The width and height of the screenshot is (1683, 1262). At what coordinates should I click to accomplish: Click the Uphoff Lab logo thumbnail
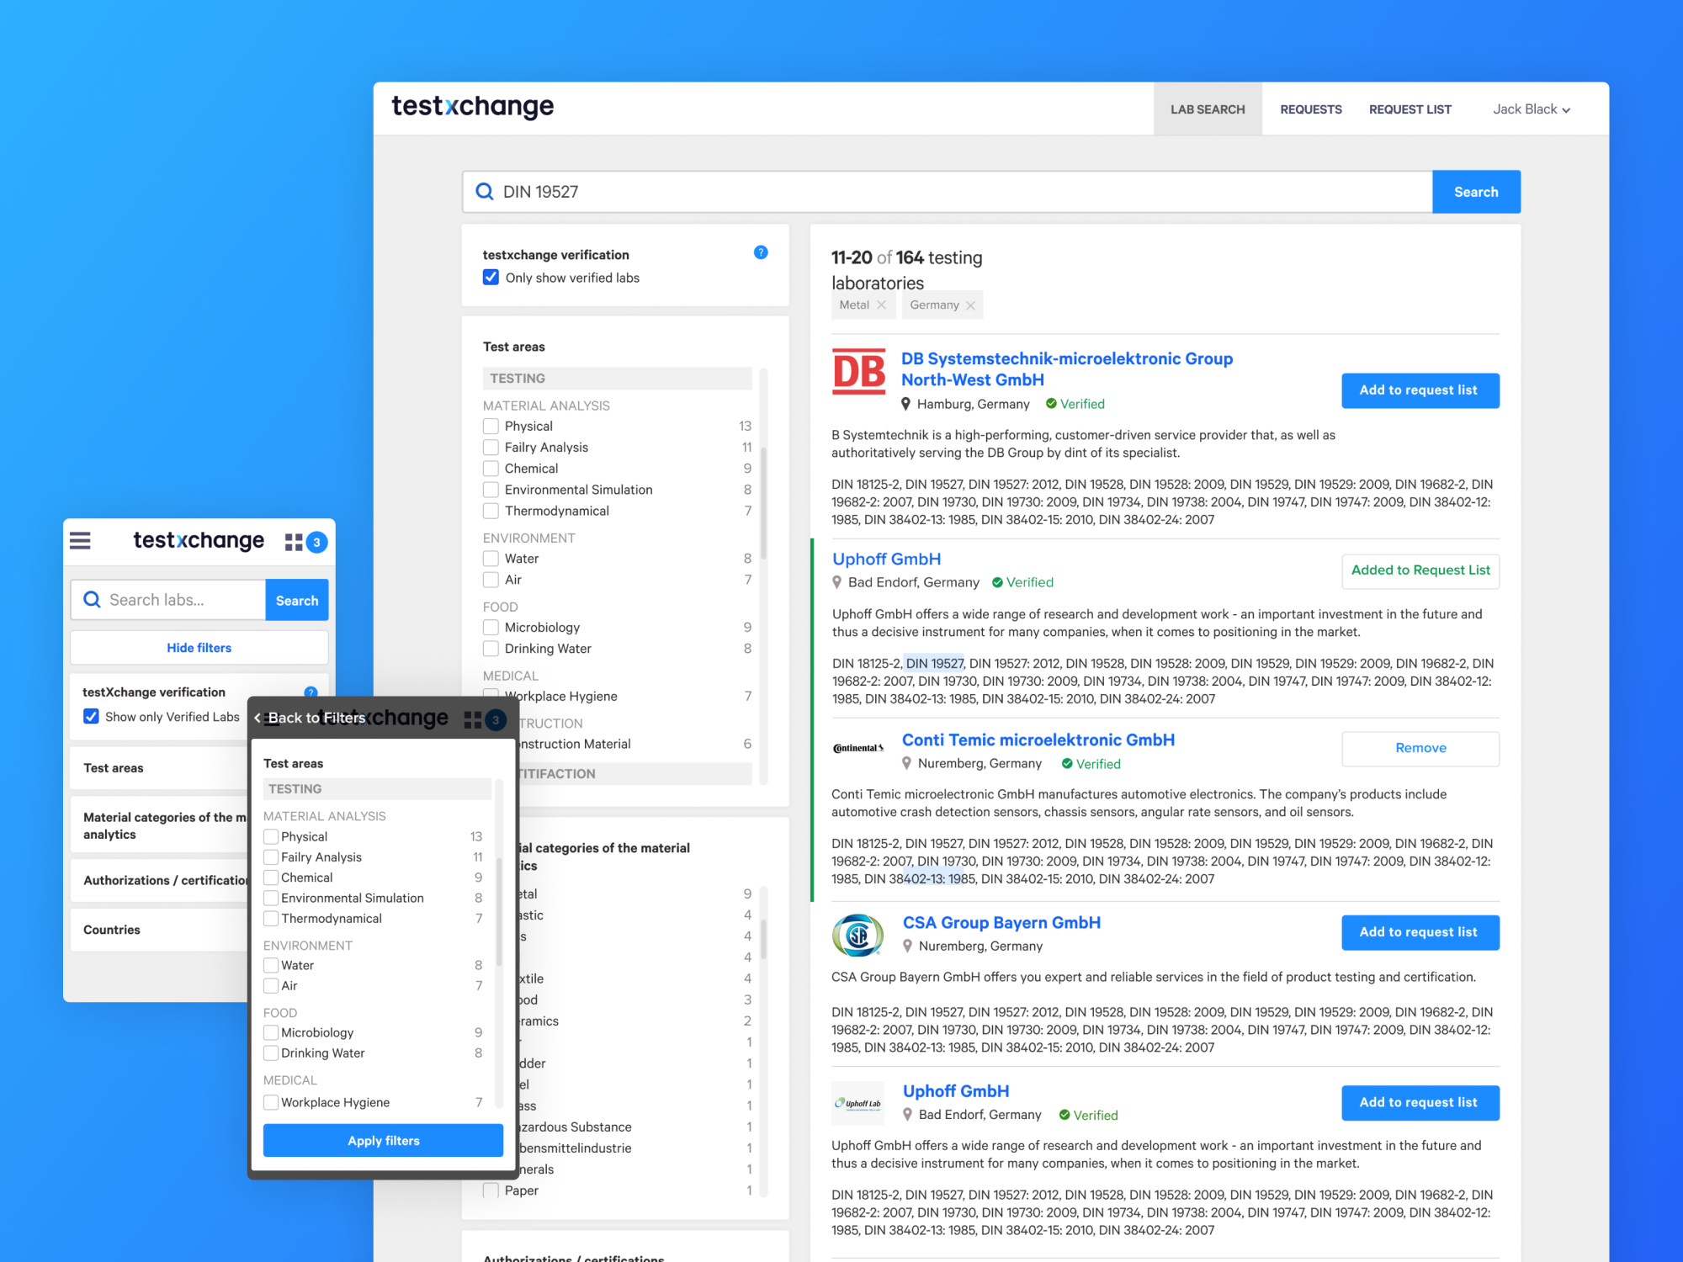[857, 1103]
